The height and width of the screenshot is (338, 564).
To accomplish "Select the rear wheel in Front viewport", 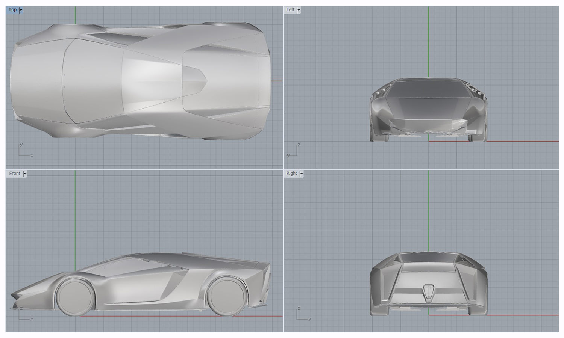I will tap(227, 296).
